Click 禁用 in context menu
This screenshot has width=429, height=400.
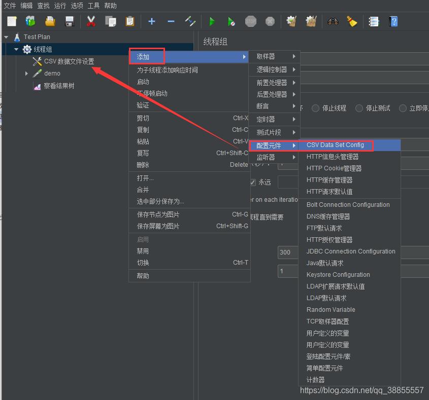pyautogui.click(x=189, y=251)
